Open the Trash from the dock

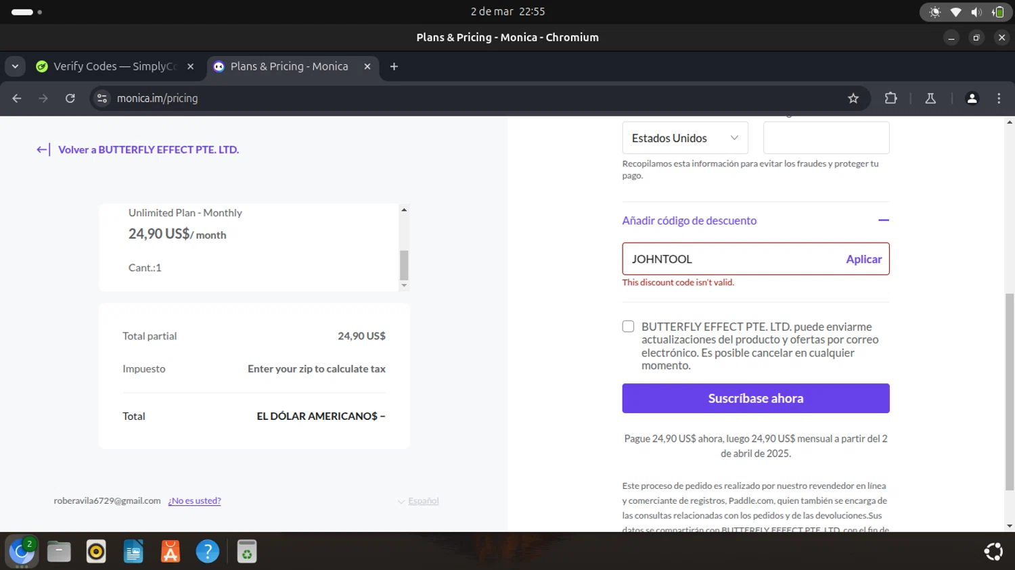tap(247, 552)
